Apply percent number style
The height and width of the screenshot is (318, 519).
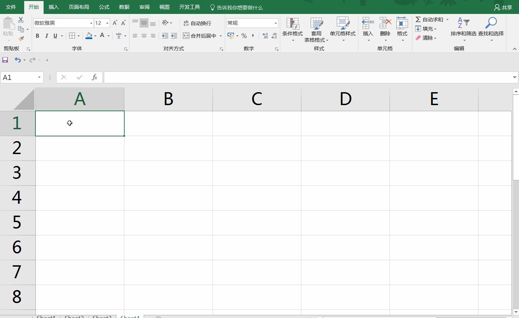pos(244,35)
